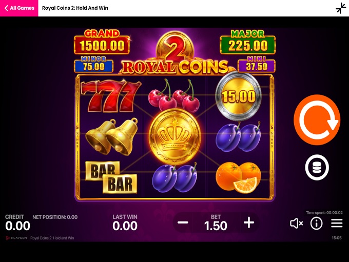Click the Playson logo link
This screenshot has height=262, width=349.
point(16,238)
